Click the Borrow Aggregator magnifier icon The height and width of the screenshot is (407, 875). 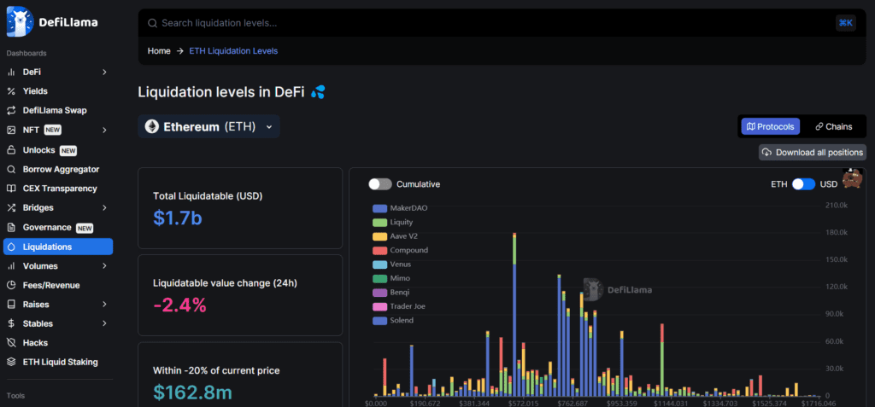coord(10,169)
